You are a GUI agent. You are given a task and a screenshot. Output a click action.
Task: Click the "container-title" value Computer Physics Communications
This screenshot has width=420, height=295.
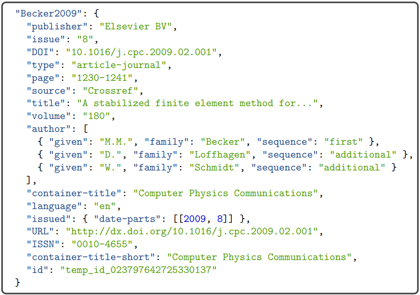(x=226, y=193)
